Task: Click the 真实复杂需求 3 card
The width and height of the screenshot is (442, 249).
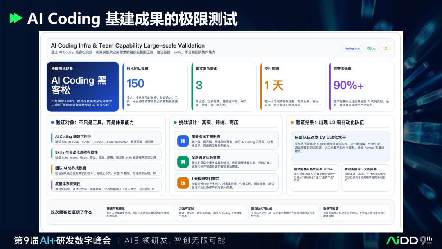Action: click(x=224, y=86)
